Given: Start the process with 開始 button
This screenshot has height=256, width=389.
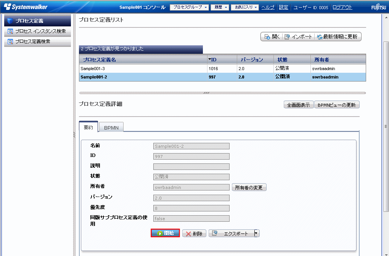Looking at the screenshot, I should 165,233.
